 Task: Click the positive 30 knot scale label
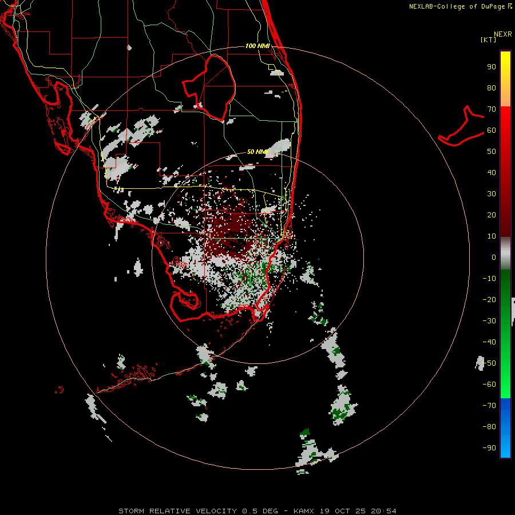[x=492, y=194]
